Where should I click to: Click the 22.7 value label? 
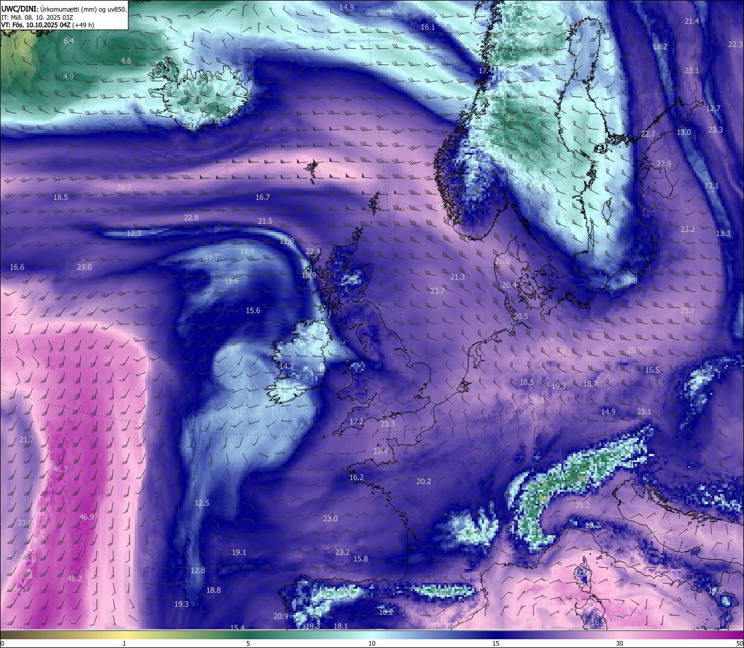pyautogui.click(x=648, y=134)
